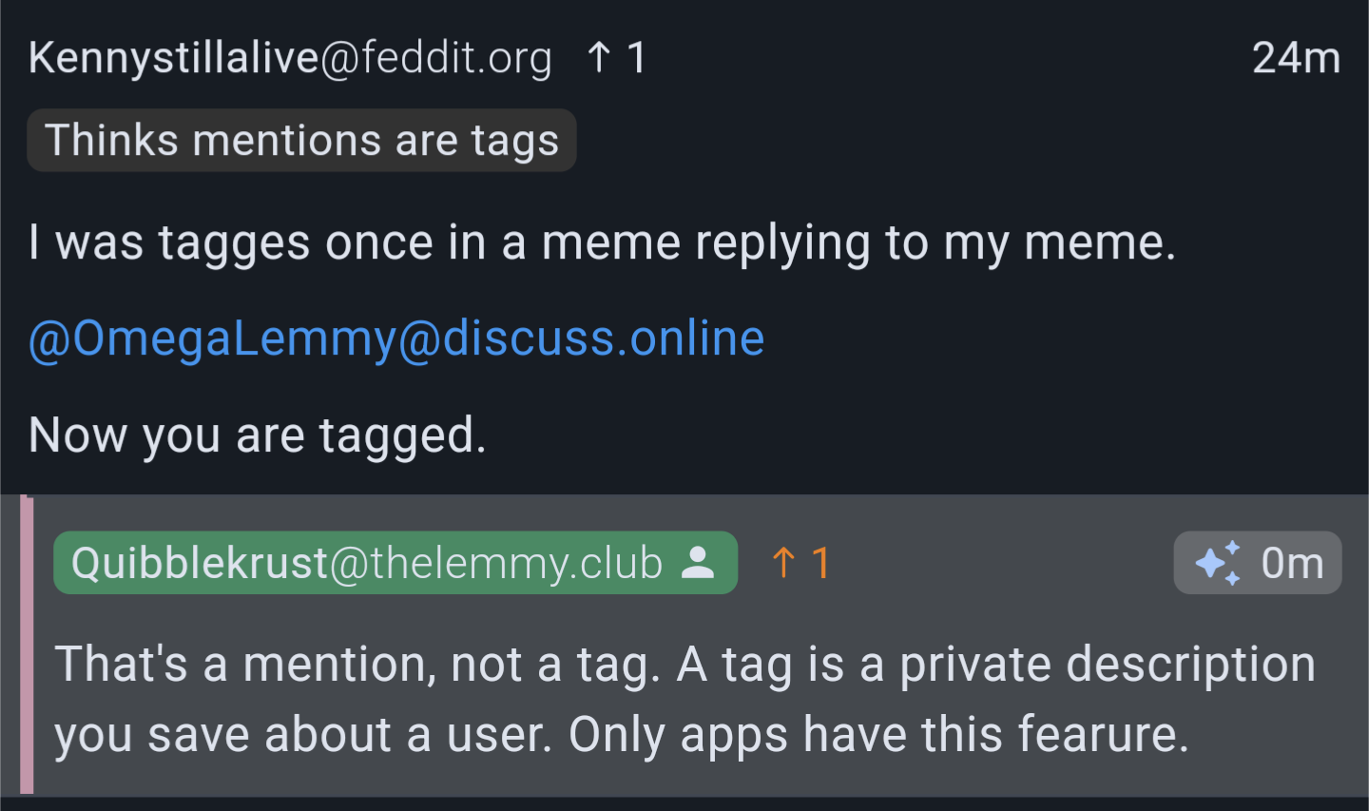The height and width of the screenshot is (811, 1369).
Task: Click the upvote arrow on Kennystillalive's comment
Action: point(599,57)
